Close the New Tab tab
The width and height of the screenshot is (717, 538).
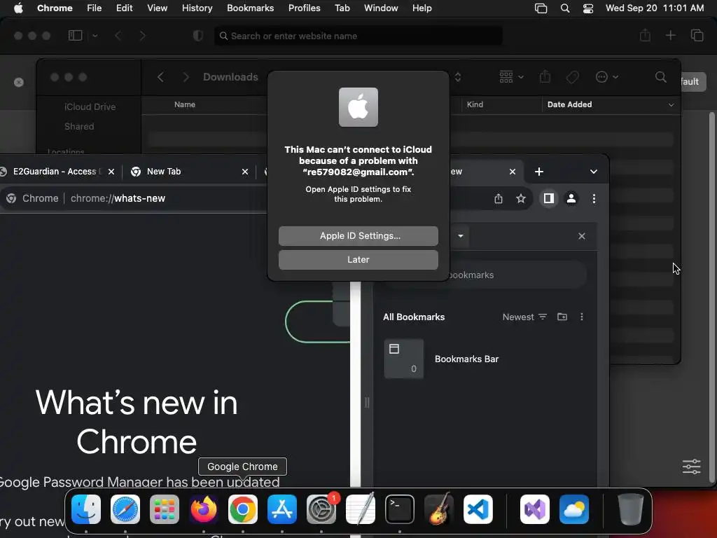(245, 172)
